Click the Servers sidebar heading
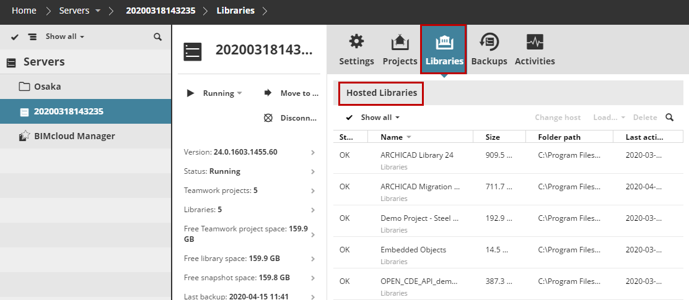The height and width of the screenshot is (300, 689). click(44, 62)
